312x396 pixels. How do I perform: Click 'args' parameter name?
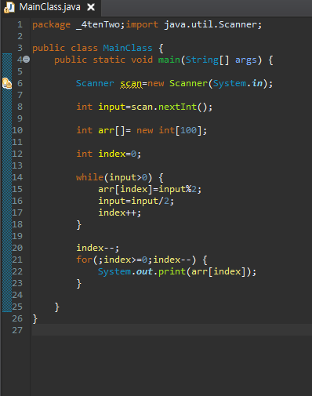pyautogui.click(x=246, y=60)
